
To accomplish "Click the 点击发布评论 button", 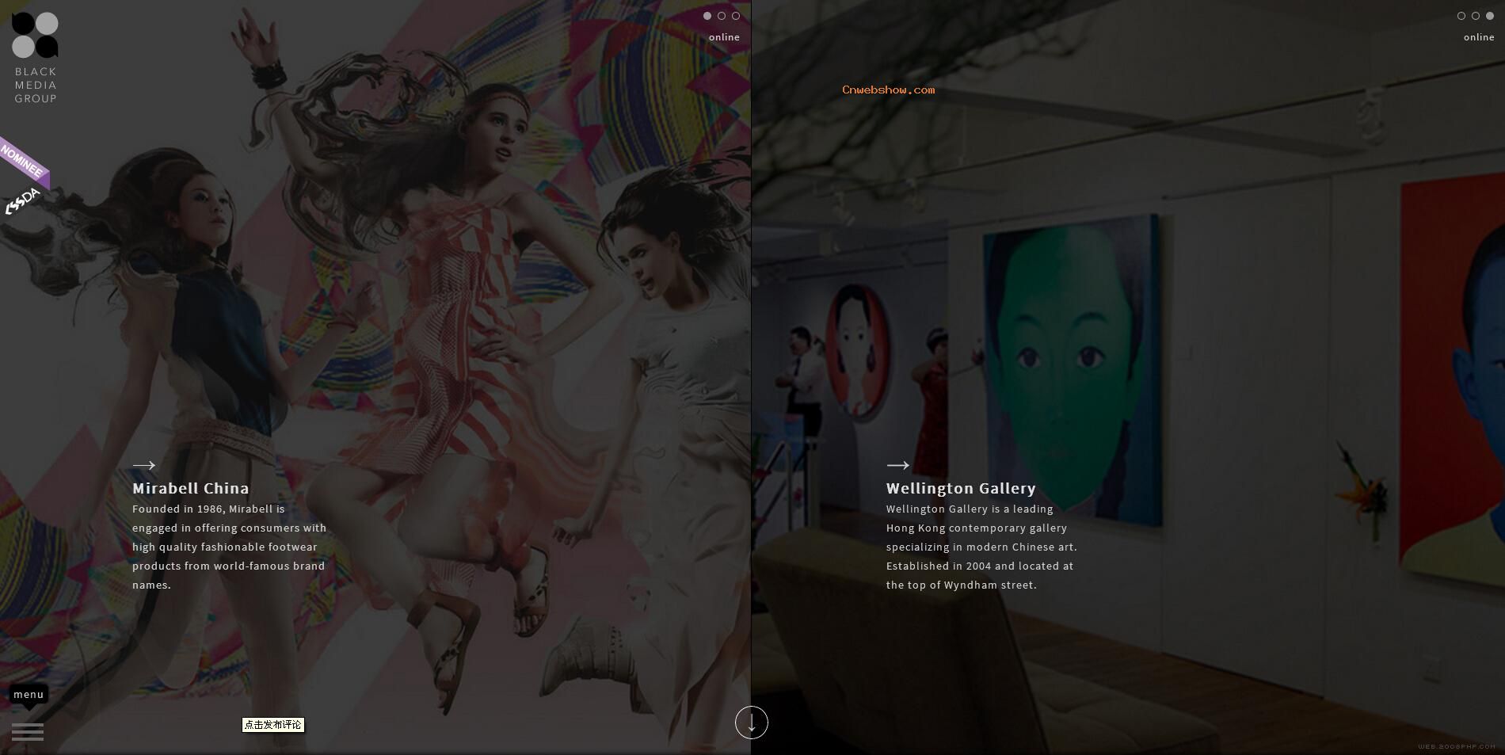I will click(273, 725).
